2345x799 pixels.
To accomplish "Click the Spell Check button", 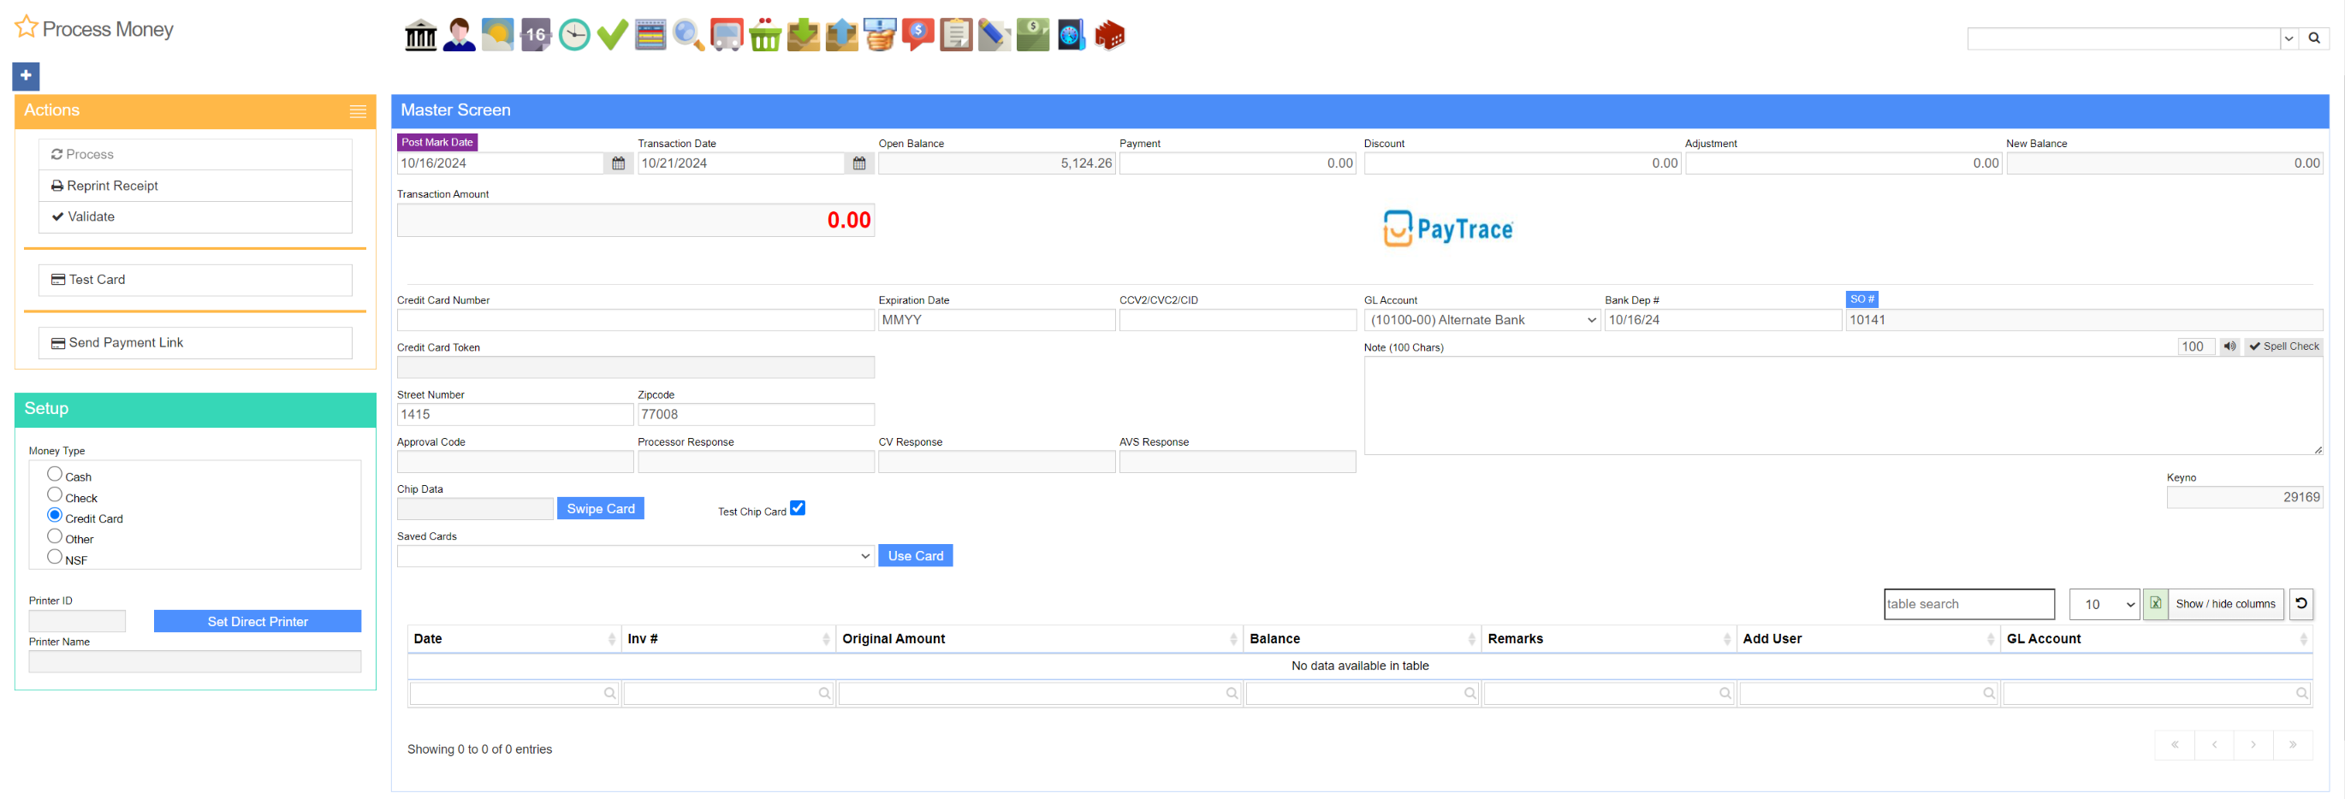I will (x=2283, y=346).
